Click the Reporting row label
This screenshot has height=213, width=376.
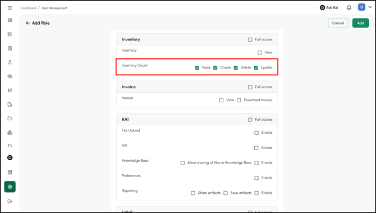(x=130, y=191)
